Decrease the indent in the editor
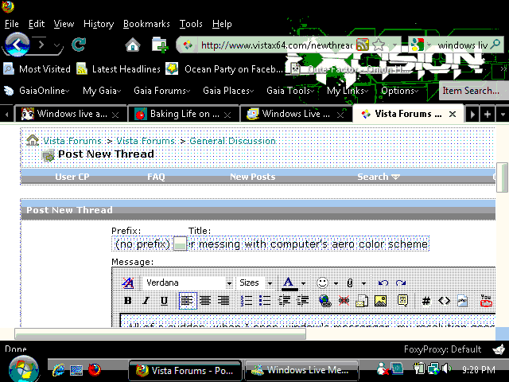The width and height of the screenshot is (509, 382). 285,301
